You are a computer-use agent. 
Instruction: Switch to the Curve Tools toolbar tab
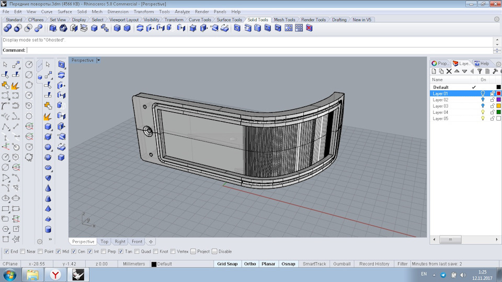[200, 19]
